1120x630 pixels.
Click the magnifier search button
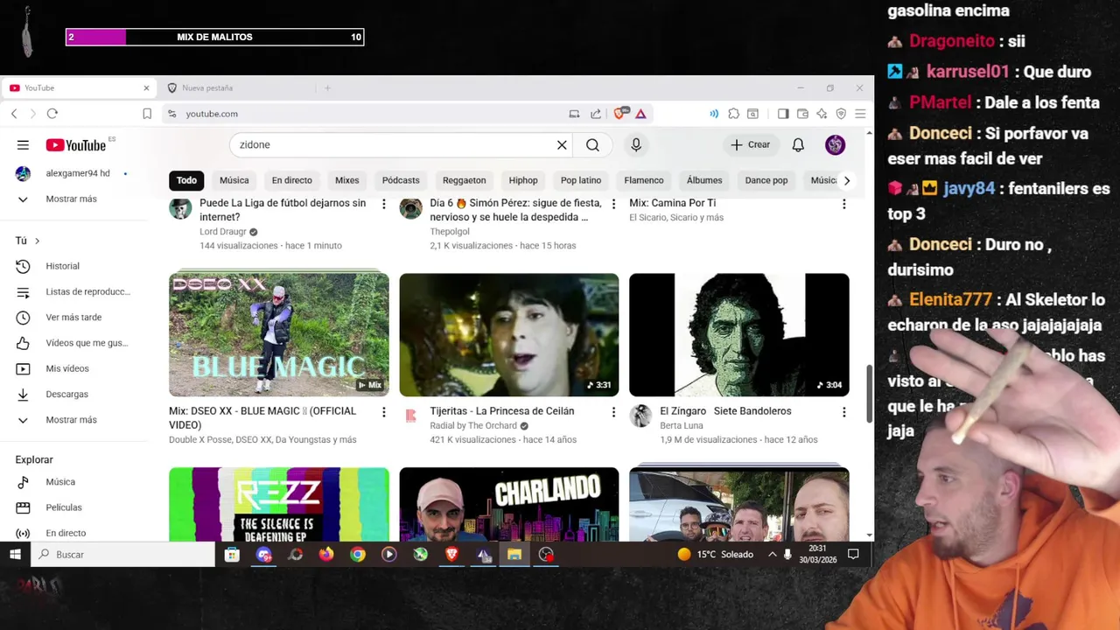click(x=593, y=145)
